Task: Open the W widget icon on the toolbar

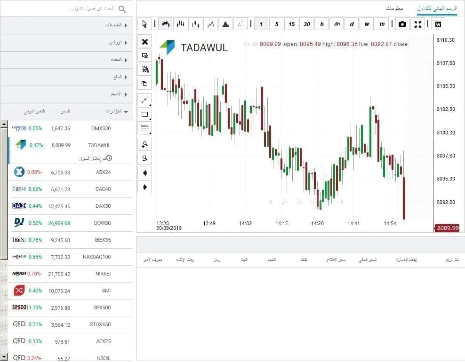Action: pyautogui.click(x=438, y=23)
